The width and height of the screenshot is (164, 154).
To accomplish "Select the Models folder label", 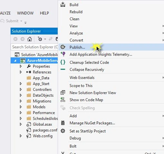I will [x=39, y=107].
